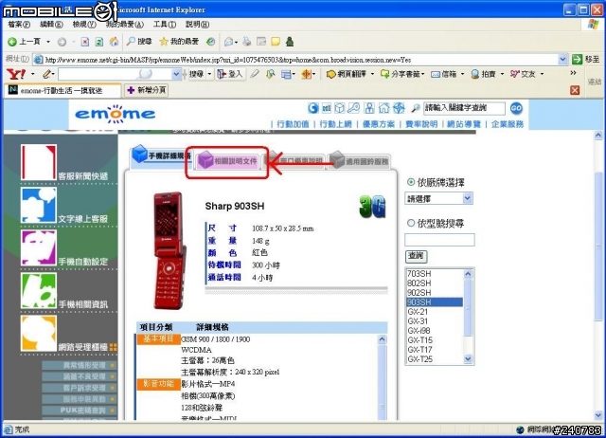Image resolution: width=606 pixels, height=438 pixels.
Task: Select 依廠牌選擇 radio button
Action: click(411, 182)
